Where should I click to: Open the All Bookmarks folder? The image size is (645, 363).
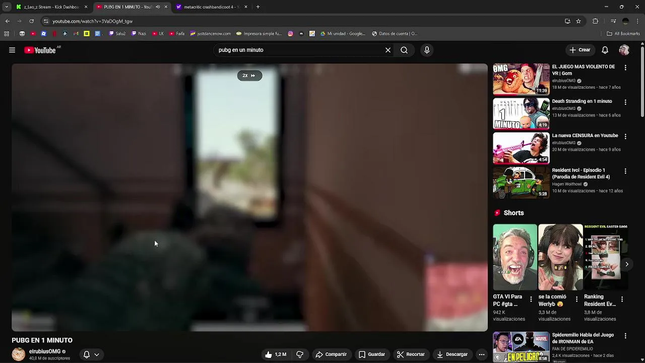click(x=623, y=34)
